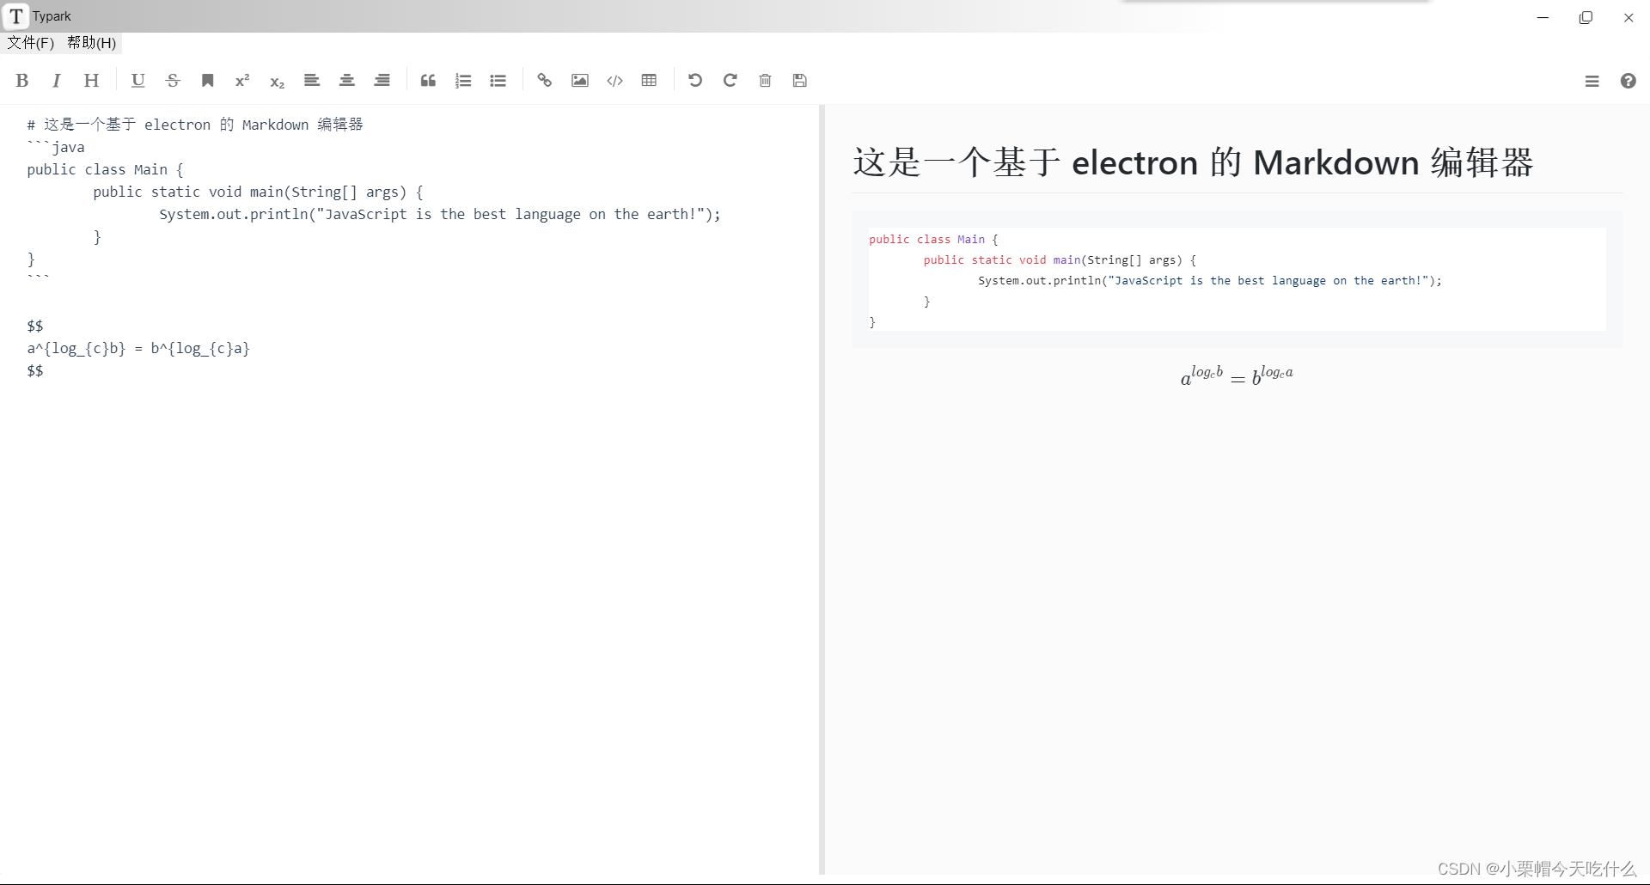
Task: Click 'public static void main' in the preview code
Action: click(1002, 260)
